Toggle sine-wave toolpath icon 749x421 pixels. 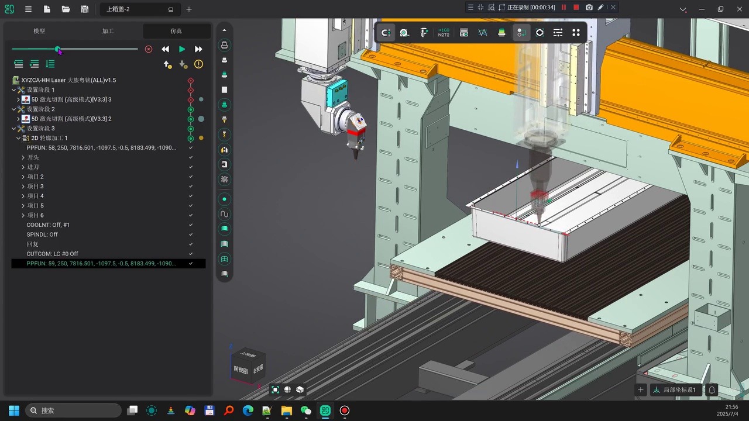click(x=224, y=215)
